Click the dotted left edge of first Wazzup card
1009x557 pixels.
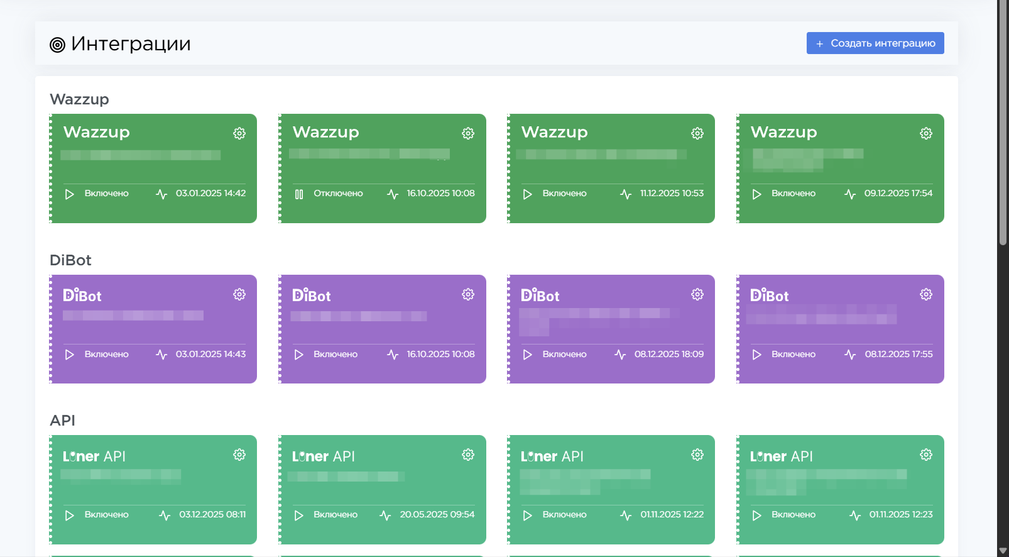51,168
